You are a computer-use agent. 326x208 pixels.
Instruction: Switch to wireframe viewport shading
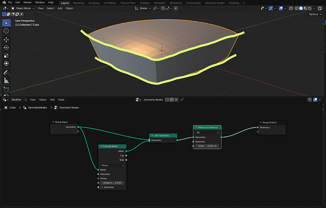pos(297,8)
